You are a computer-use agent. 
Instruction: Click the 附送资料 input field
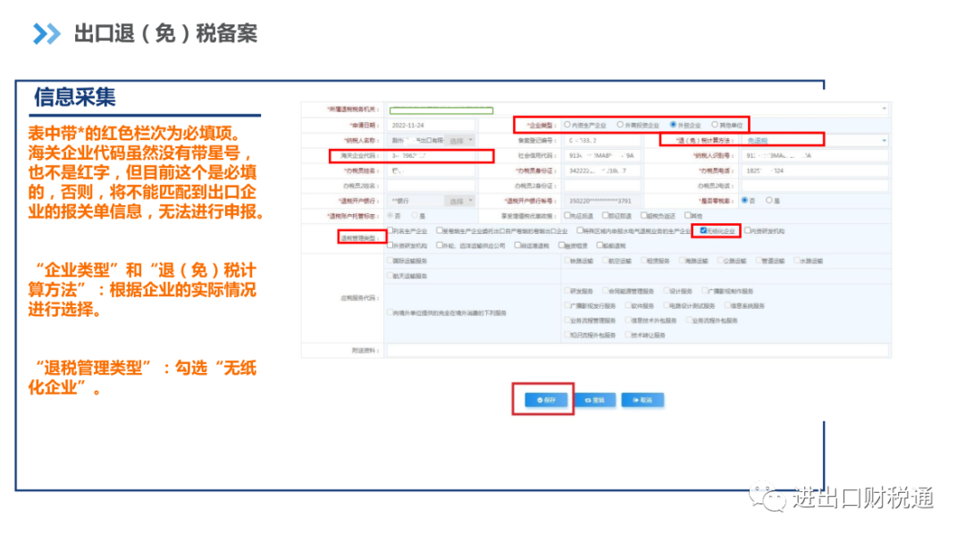(638, 351)
